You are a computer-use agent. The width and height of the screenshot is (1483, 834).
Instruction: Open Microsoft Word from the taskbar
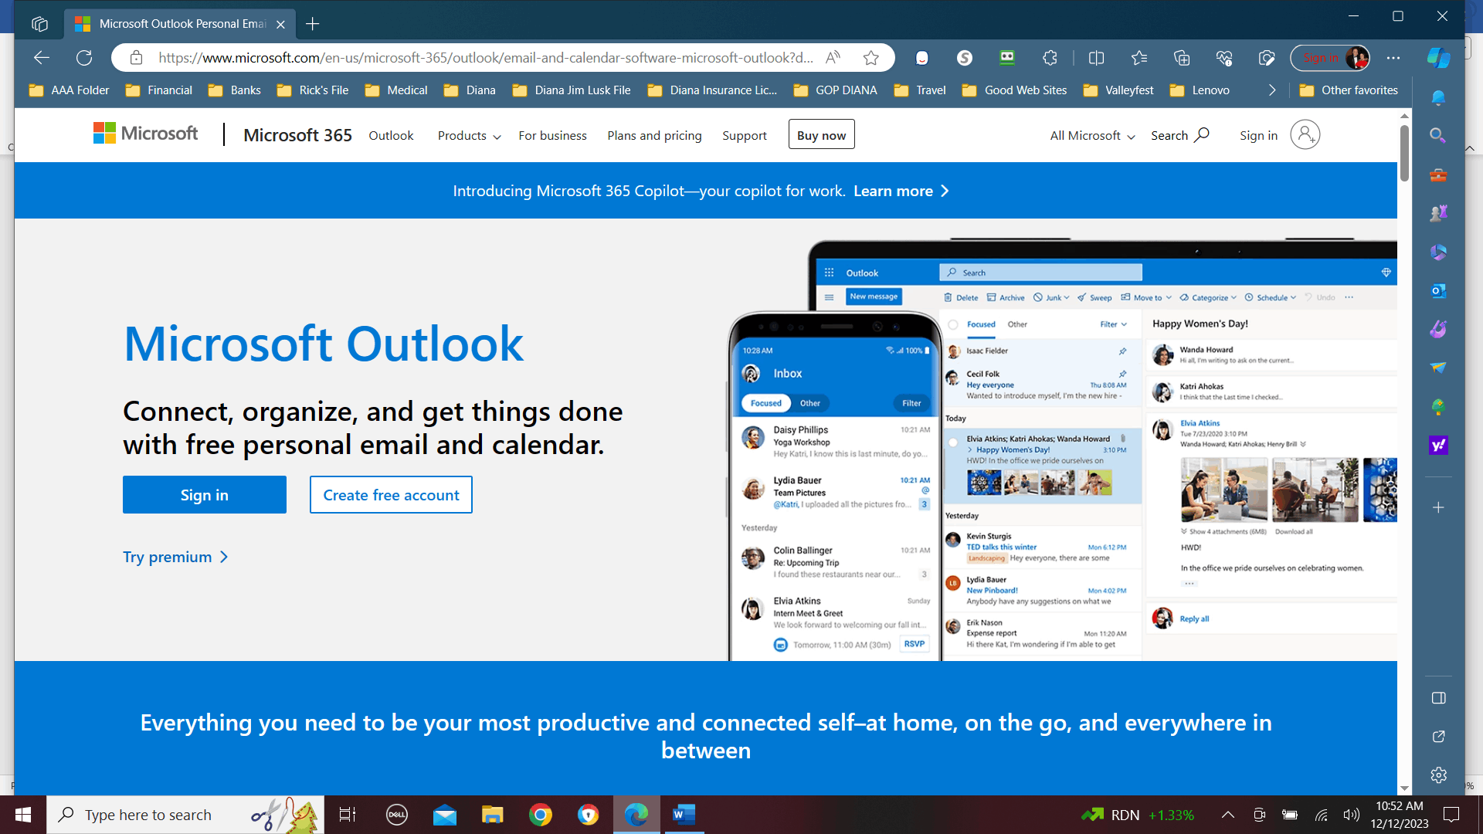pyautogui.click(x=684, y=814)
